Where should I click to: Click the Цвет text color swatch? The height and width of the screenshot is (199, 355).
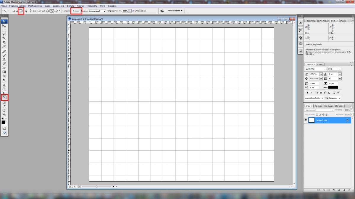(x=333, y=87)
